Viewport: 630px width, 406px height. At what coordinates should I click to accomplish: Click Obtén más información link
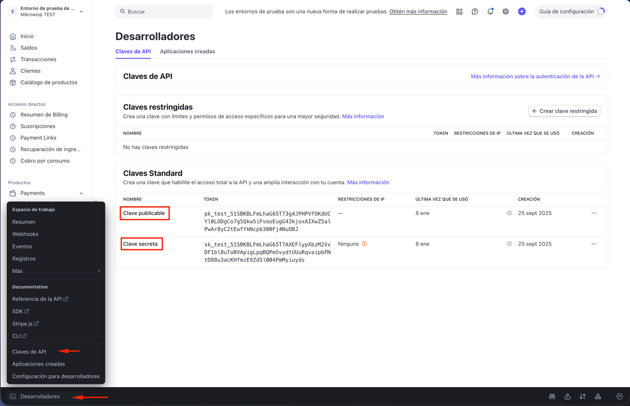click(418, 12)
